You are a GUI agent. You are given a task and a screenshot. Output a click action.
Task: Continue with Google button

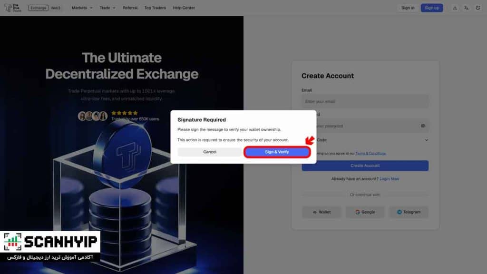[365, 212]
